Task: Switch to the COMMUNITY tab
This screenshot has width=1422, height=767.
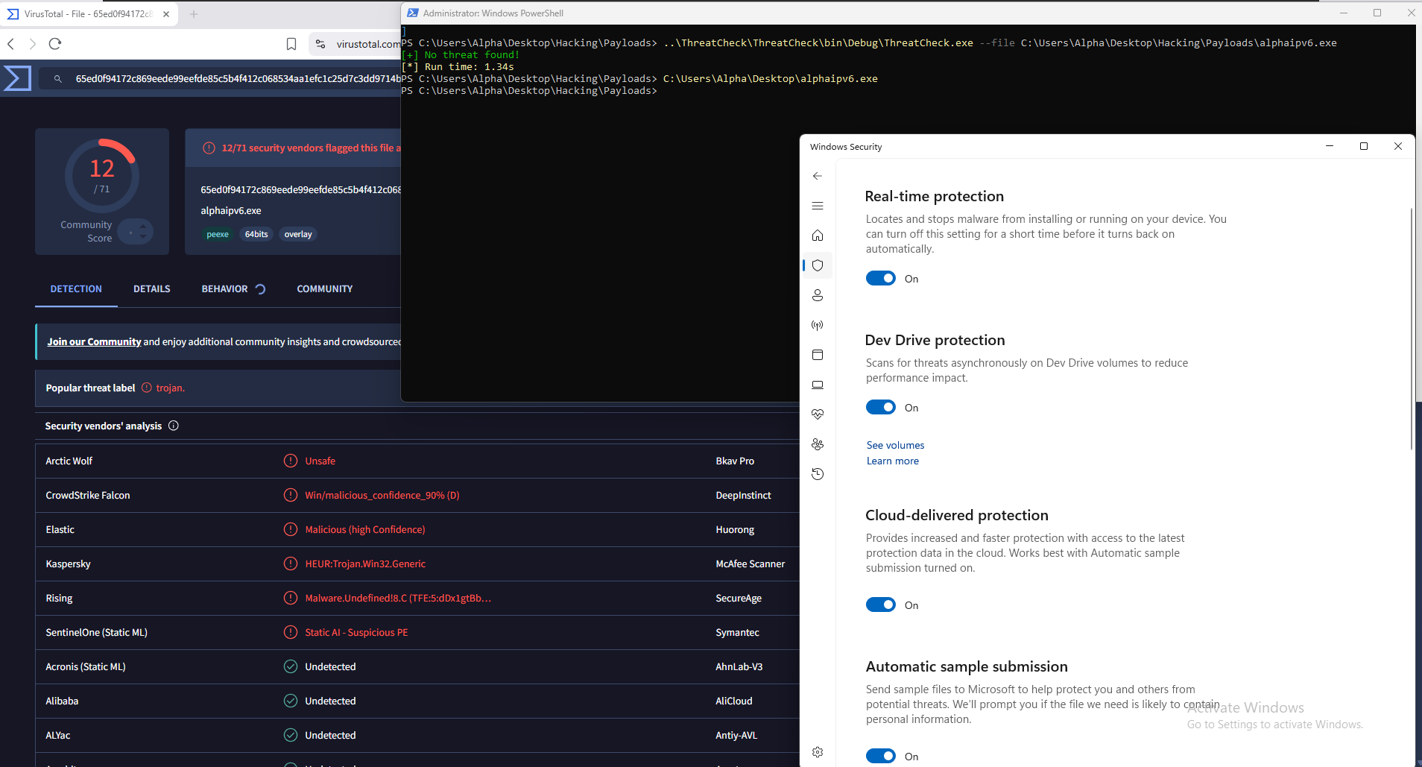Action: click(325, 289)
